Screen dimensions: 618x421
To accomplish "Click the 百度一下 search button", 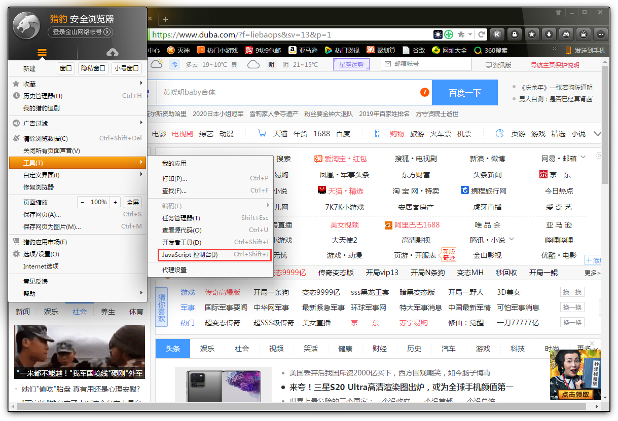I will coord(464,93).
